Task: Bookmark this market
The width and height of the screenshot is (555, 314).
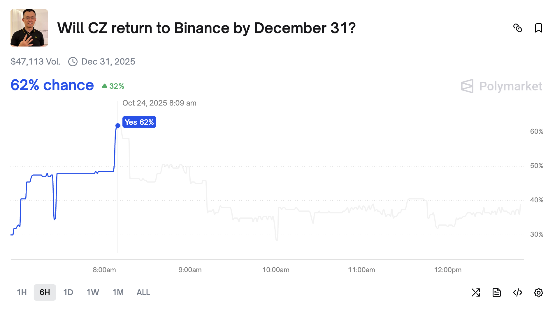Action: 538,28
